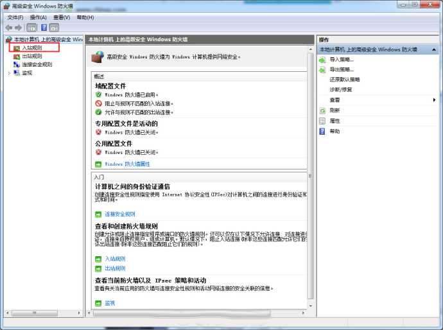
Task: Click red shield icon under 专用配置文件
Action: [98, 132]
